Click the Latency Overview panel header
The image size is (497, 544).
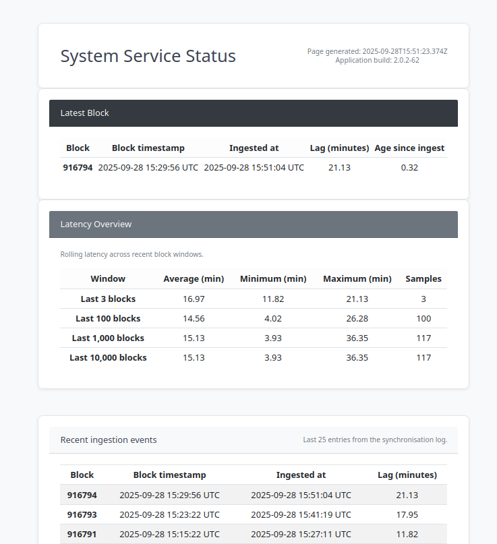[96, 224]
